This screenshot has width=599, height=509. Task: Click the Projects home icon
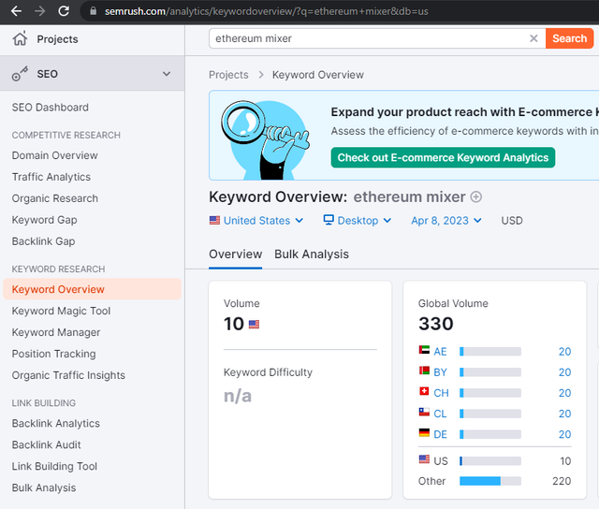[x=20, y=38]
